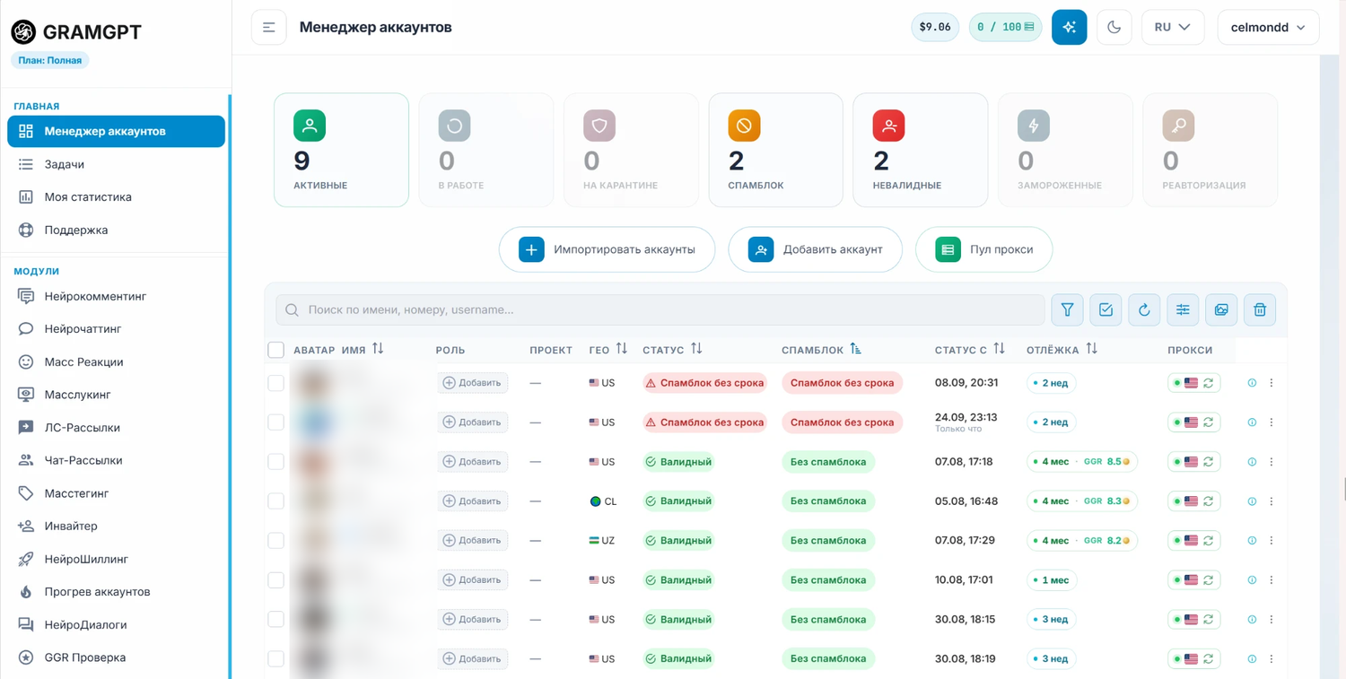This screenshot has width=1346, height=679.
Task: Check the select-all header checkbox
Action: (276, 350)
